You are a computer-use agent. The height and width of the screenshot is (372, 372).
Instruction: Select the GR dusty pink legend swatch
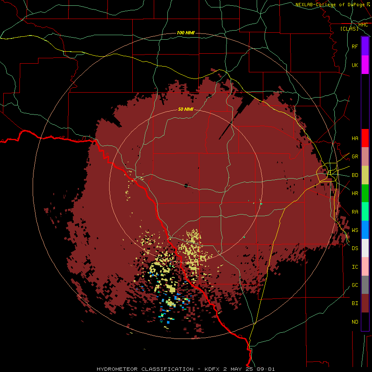pyautogui.click(x=365, y=157)
